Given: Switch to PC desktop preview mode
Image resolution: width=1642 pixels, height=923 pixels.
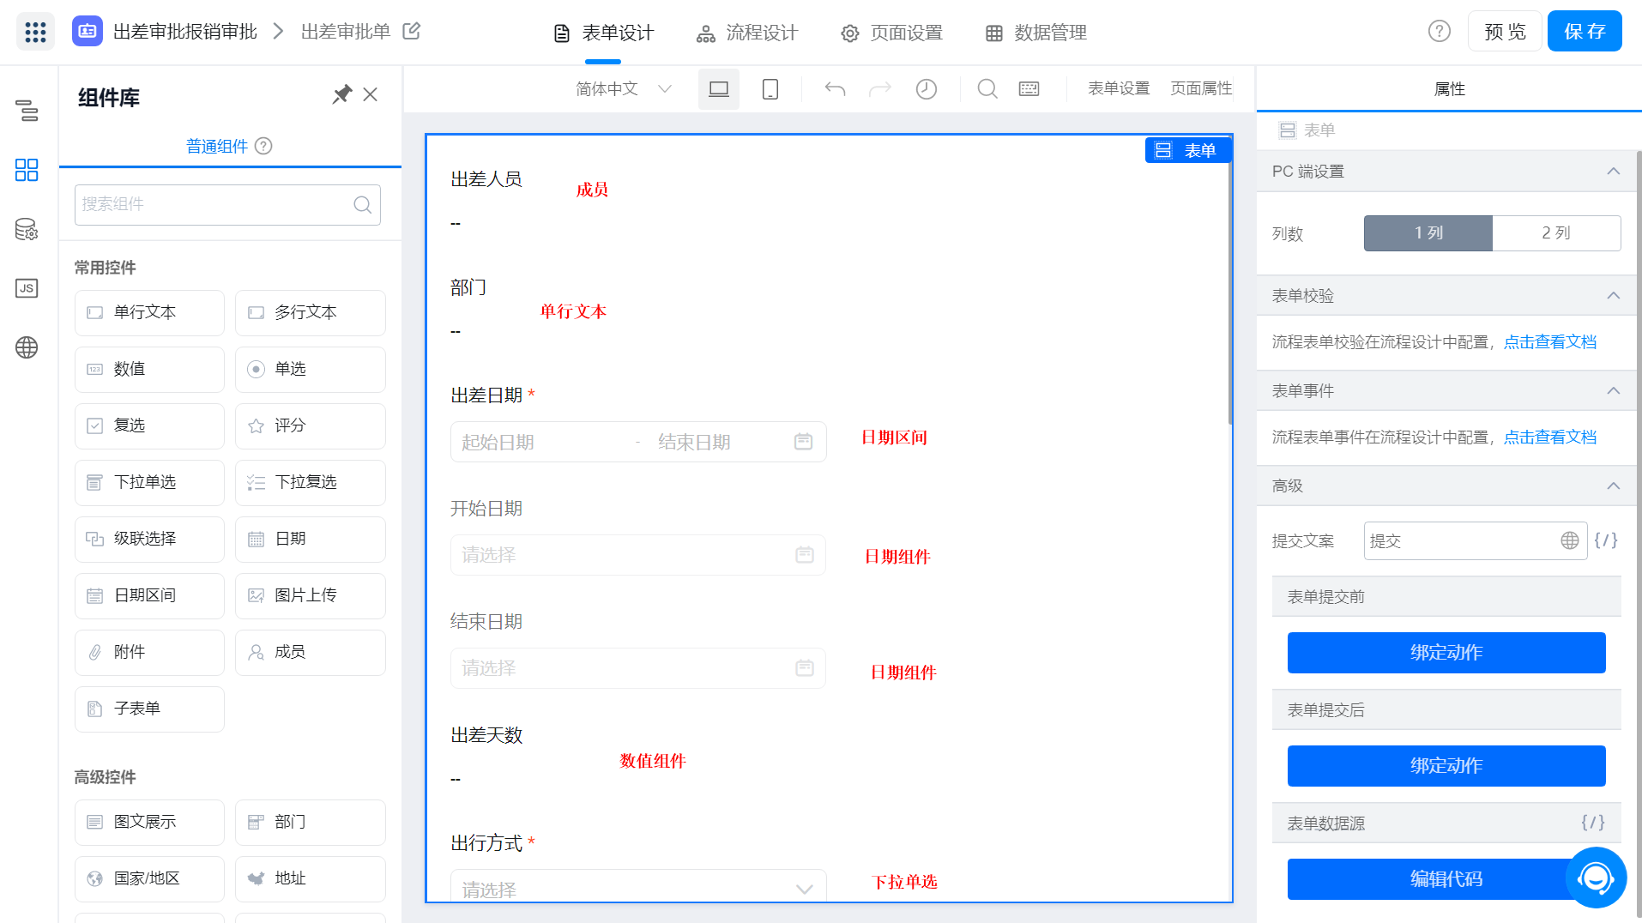Looking at the screenshot, I should click(719, 89).
